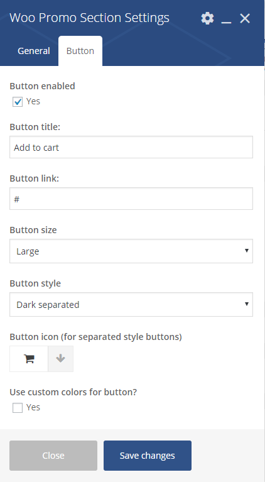Image resolution: width=265 pixels, height=482 pixels.
Task: Click the Save changes button
Action: 148,456
